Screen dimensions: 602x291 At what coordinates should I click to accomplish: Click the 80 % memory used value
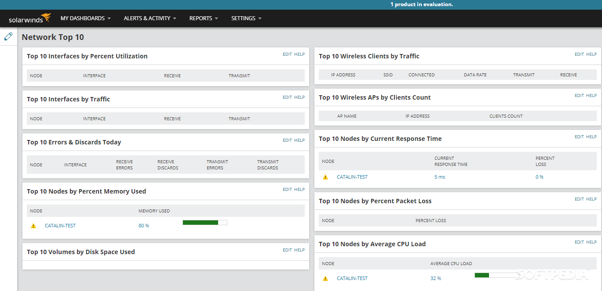(x=144, y=226)
